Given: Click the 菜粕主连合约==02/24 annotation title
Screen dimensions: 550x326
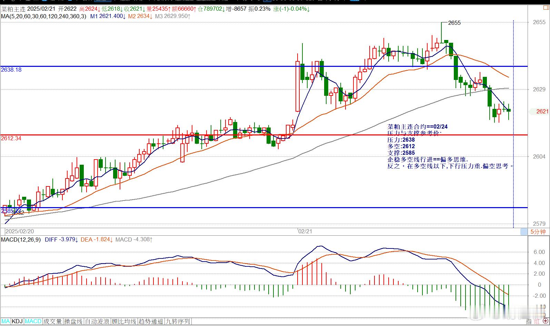Looking at the screenshot, I should click(x=418, y=127).
